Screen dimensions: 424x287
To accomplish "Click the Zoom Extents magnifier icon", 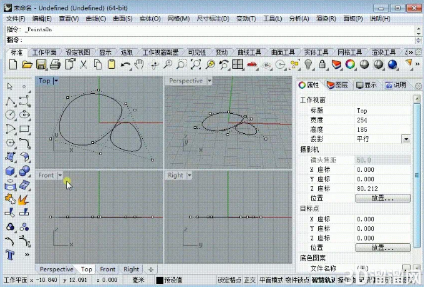I will (196, 65).
